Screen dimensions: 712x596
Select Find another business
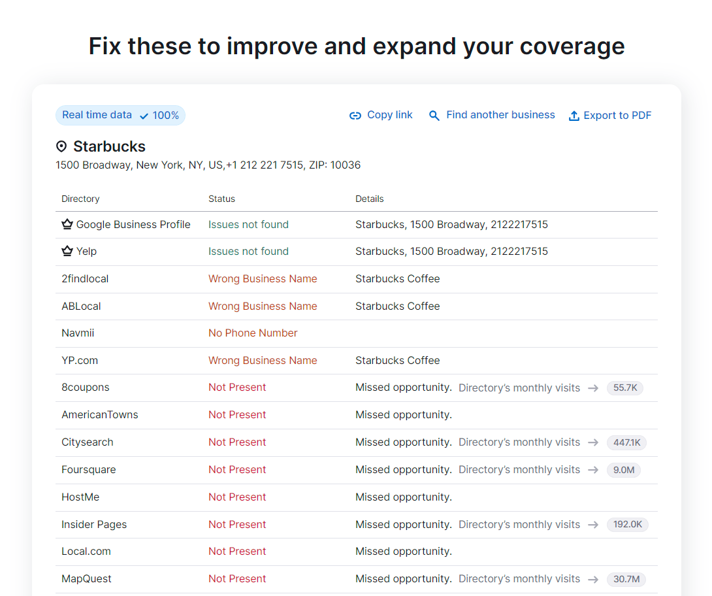click(x=500, y=115)
